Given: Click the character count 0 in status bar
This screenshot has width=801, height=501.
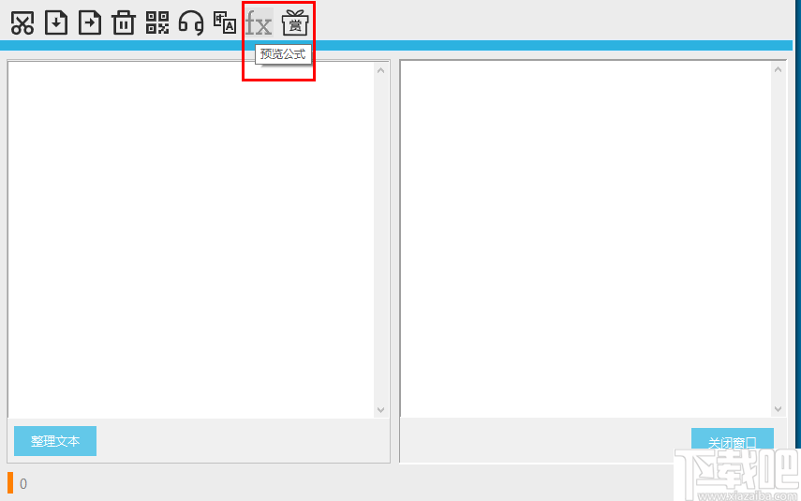Looking at the screenshot, I should [23, 483].
